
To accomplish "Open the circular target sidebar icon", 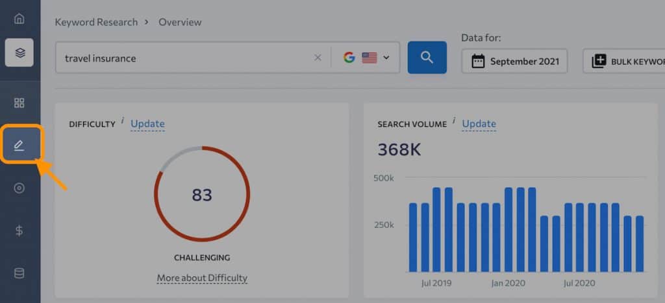I will pos(19,188).
